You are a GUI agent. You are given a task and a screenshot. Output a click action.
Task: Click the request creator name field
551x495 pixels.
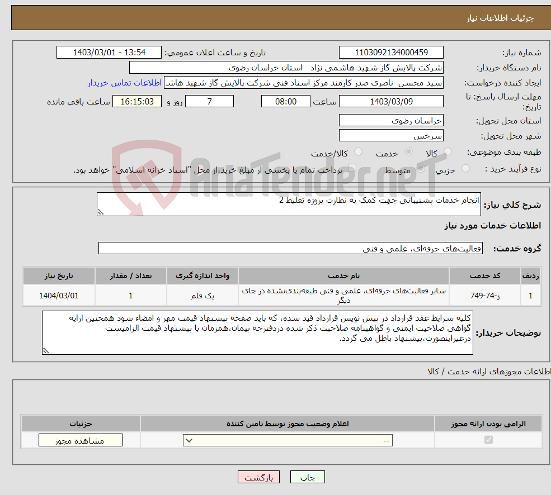[304, 83]
